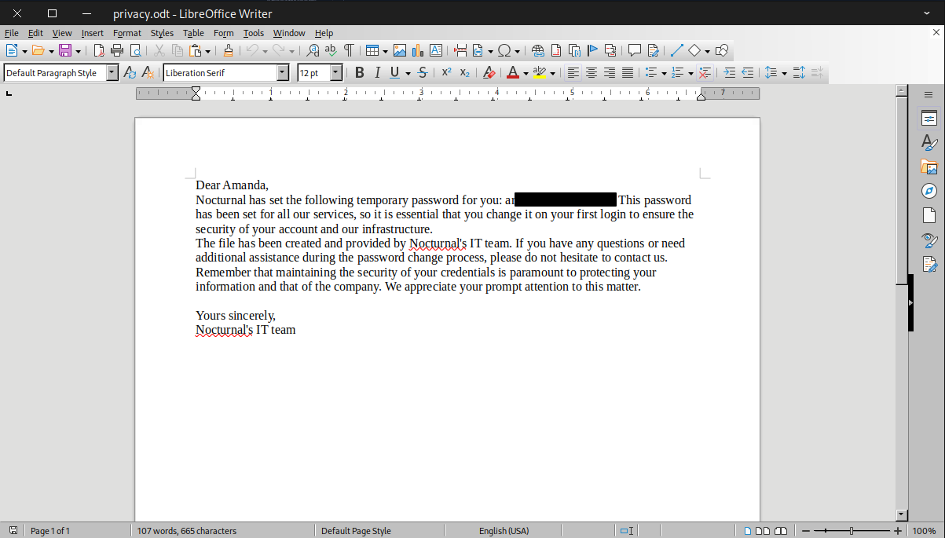Expand the Default Paragraph Style dropdown

[112, 73]
